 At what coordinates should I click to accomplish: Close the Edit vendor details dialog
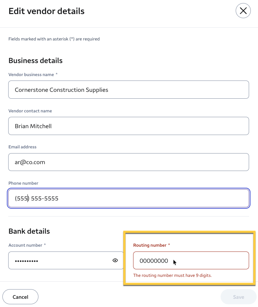pos(243,11)
